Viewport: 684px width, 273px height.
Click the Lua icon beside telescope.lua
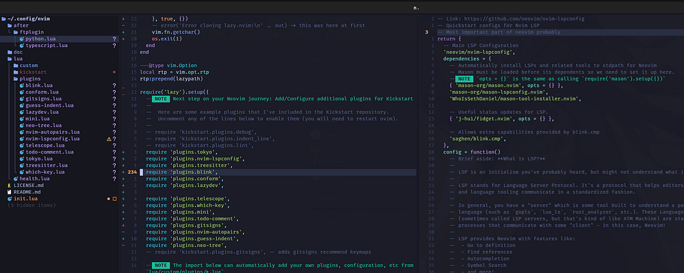tap(22, 145)
